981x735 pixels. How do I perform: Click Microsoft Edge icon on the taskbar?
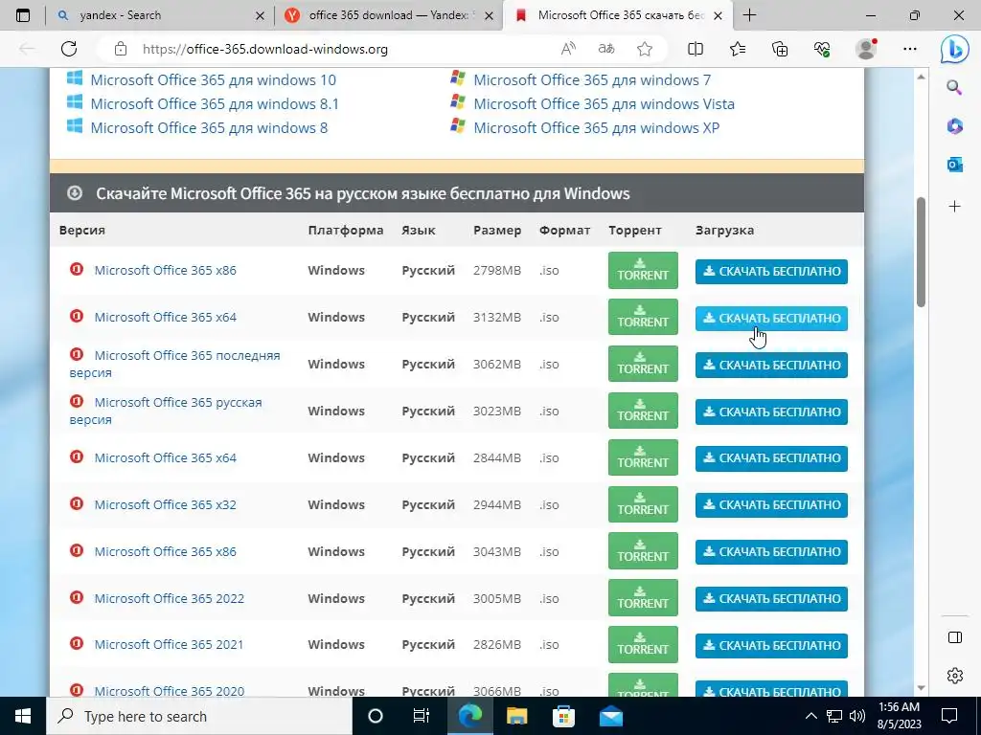point(469,716)
